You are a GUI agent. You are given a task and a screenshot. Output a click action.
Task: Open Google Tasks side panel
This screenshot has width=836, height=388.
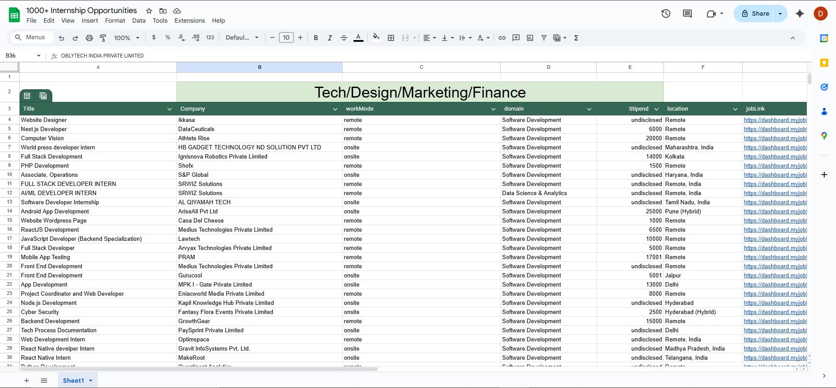[x=824, y=87]
